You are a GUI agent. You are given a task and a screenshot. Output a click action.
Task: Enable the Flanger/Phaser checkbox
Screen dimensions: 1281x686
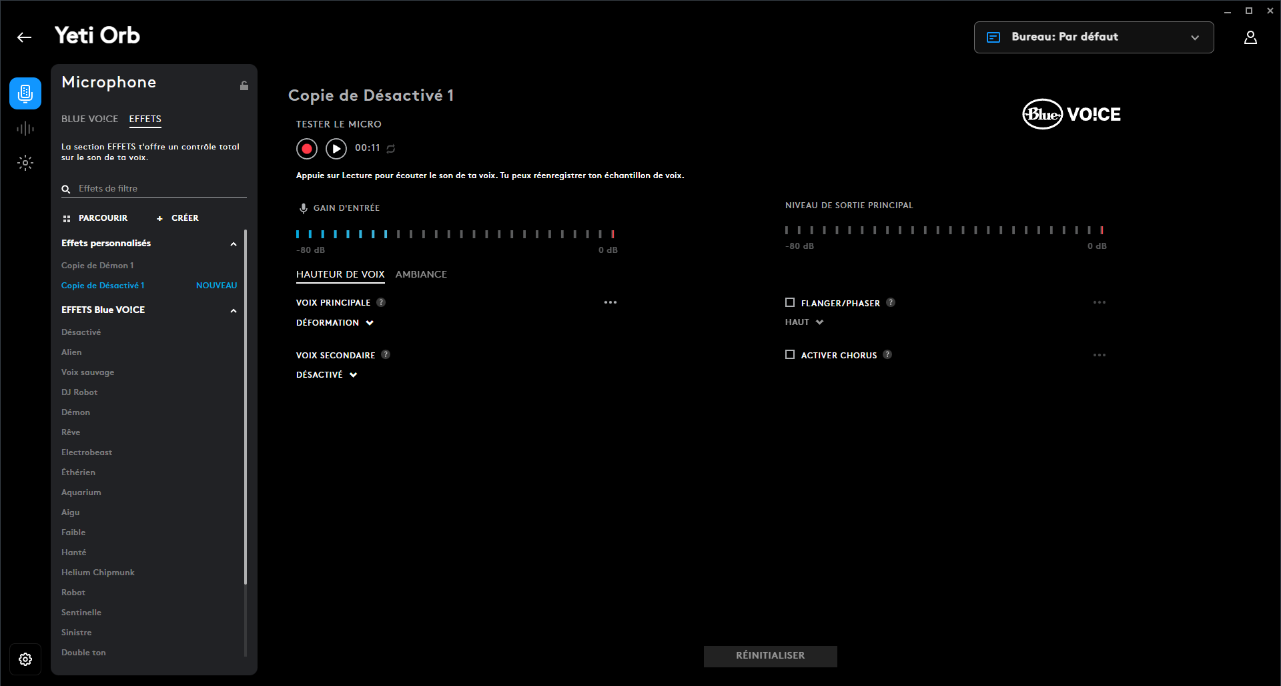tap(790, 302)
